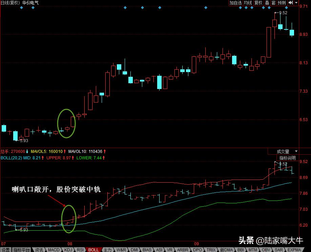Click the jump-to-latest arrow icon
This screenshot has height=252, width=311.
291,3
